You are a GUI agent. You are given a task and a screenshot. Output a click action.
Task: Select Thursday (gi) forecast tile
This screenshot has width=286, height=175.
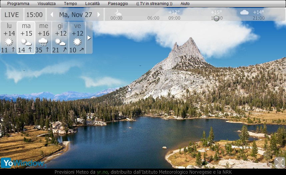click(x=60, y=37)
